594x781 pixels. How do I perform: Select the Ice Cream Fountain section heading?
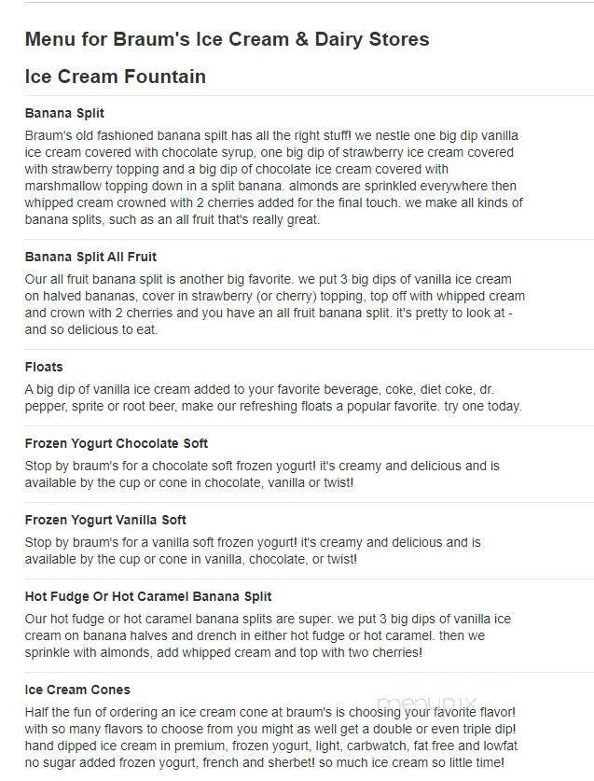(x=116, y=76)
